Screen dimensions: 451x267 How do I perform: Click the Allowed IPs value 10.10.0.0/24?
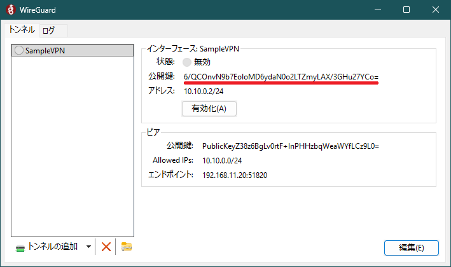click(223, 160)
